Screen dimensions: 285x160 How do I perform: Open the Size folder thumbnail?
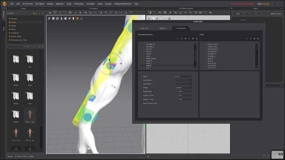[x=30, y=96]
